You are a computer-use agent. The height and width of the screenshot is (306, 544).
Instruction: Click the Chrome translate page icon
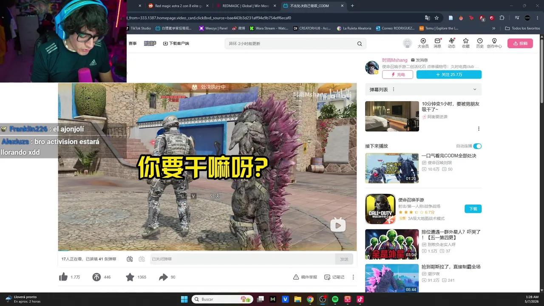tap(428, 18)
